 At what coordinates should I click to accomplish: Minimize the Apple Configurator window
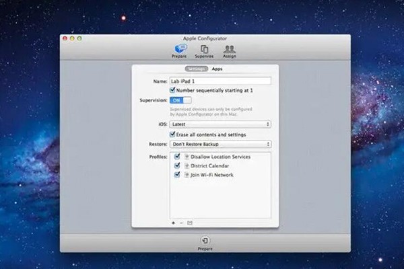point(72,38)
